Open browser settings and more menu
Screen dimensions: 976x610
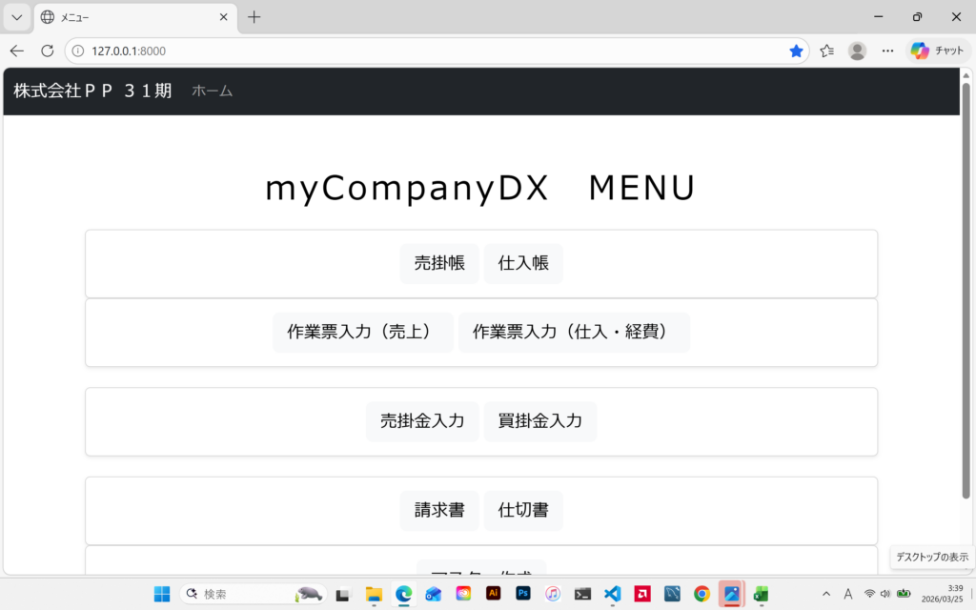click(x=887, y=51)
